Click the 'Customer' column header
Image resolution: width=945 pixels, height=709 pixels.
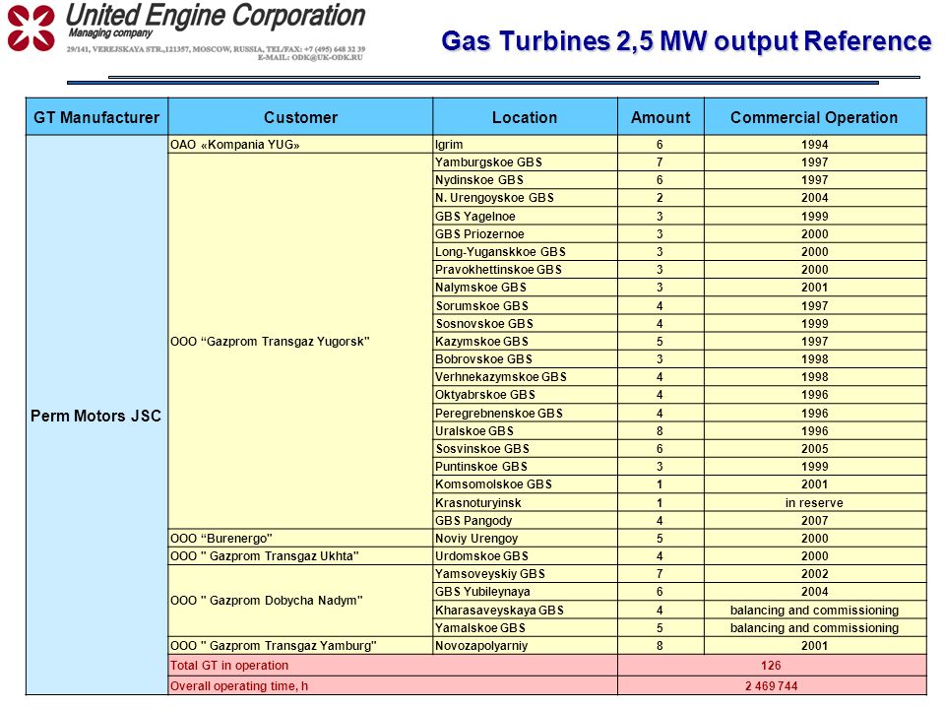[x=300, y=117]
